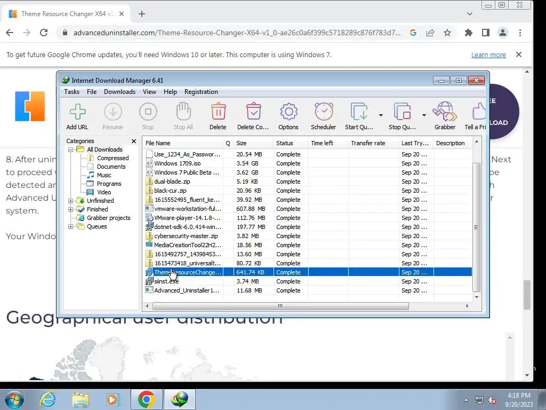Viewport: 546px width, 410px height.
Task: Sort by Transfer rate column header
Action: [373, 143]
